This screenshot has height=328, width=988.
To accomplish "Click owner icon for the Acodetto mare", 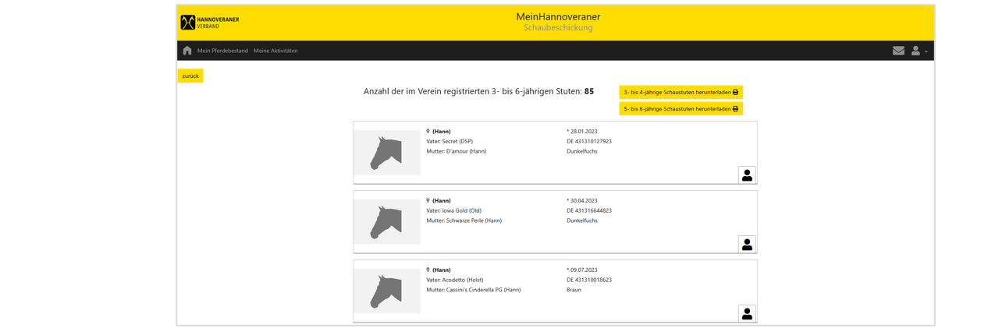I will coord(747,313).
